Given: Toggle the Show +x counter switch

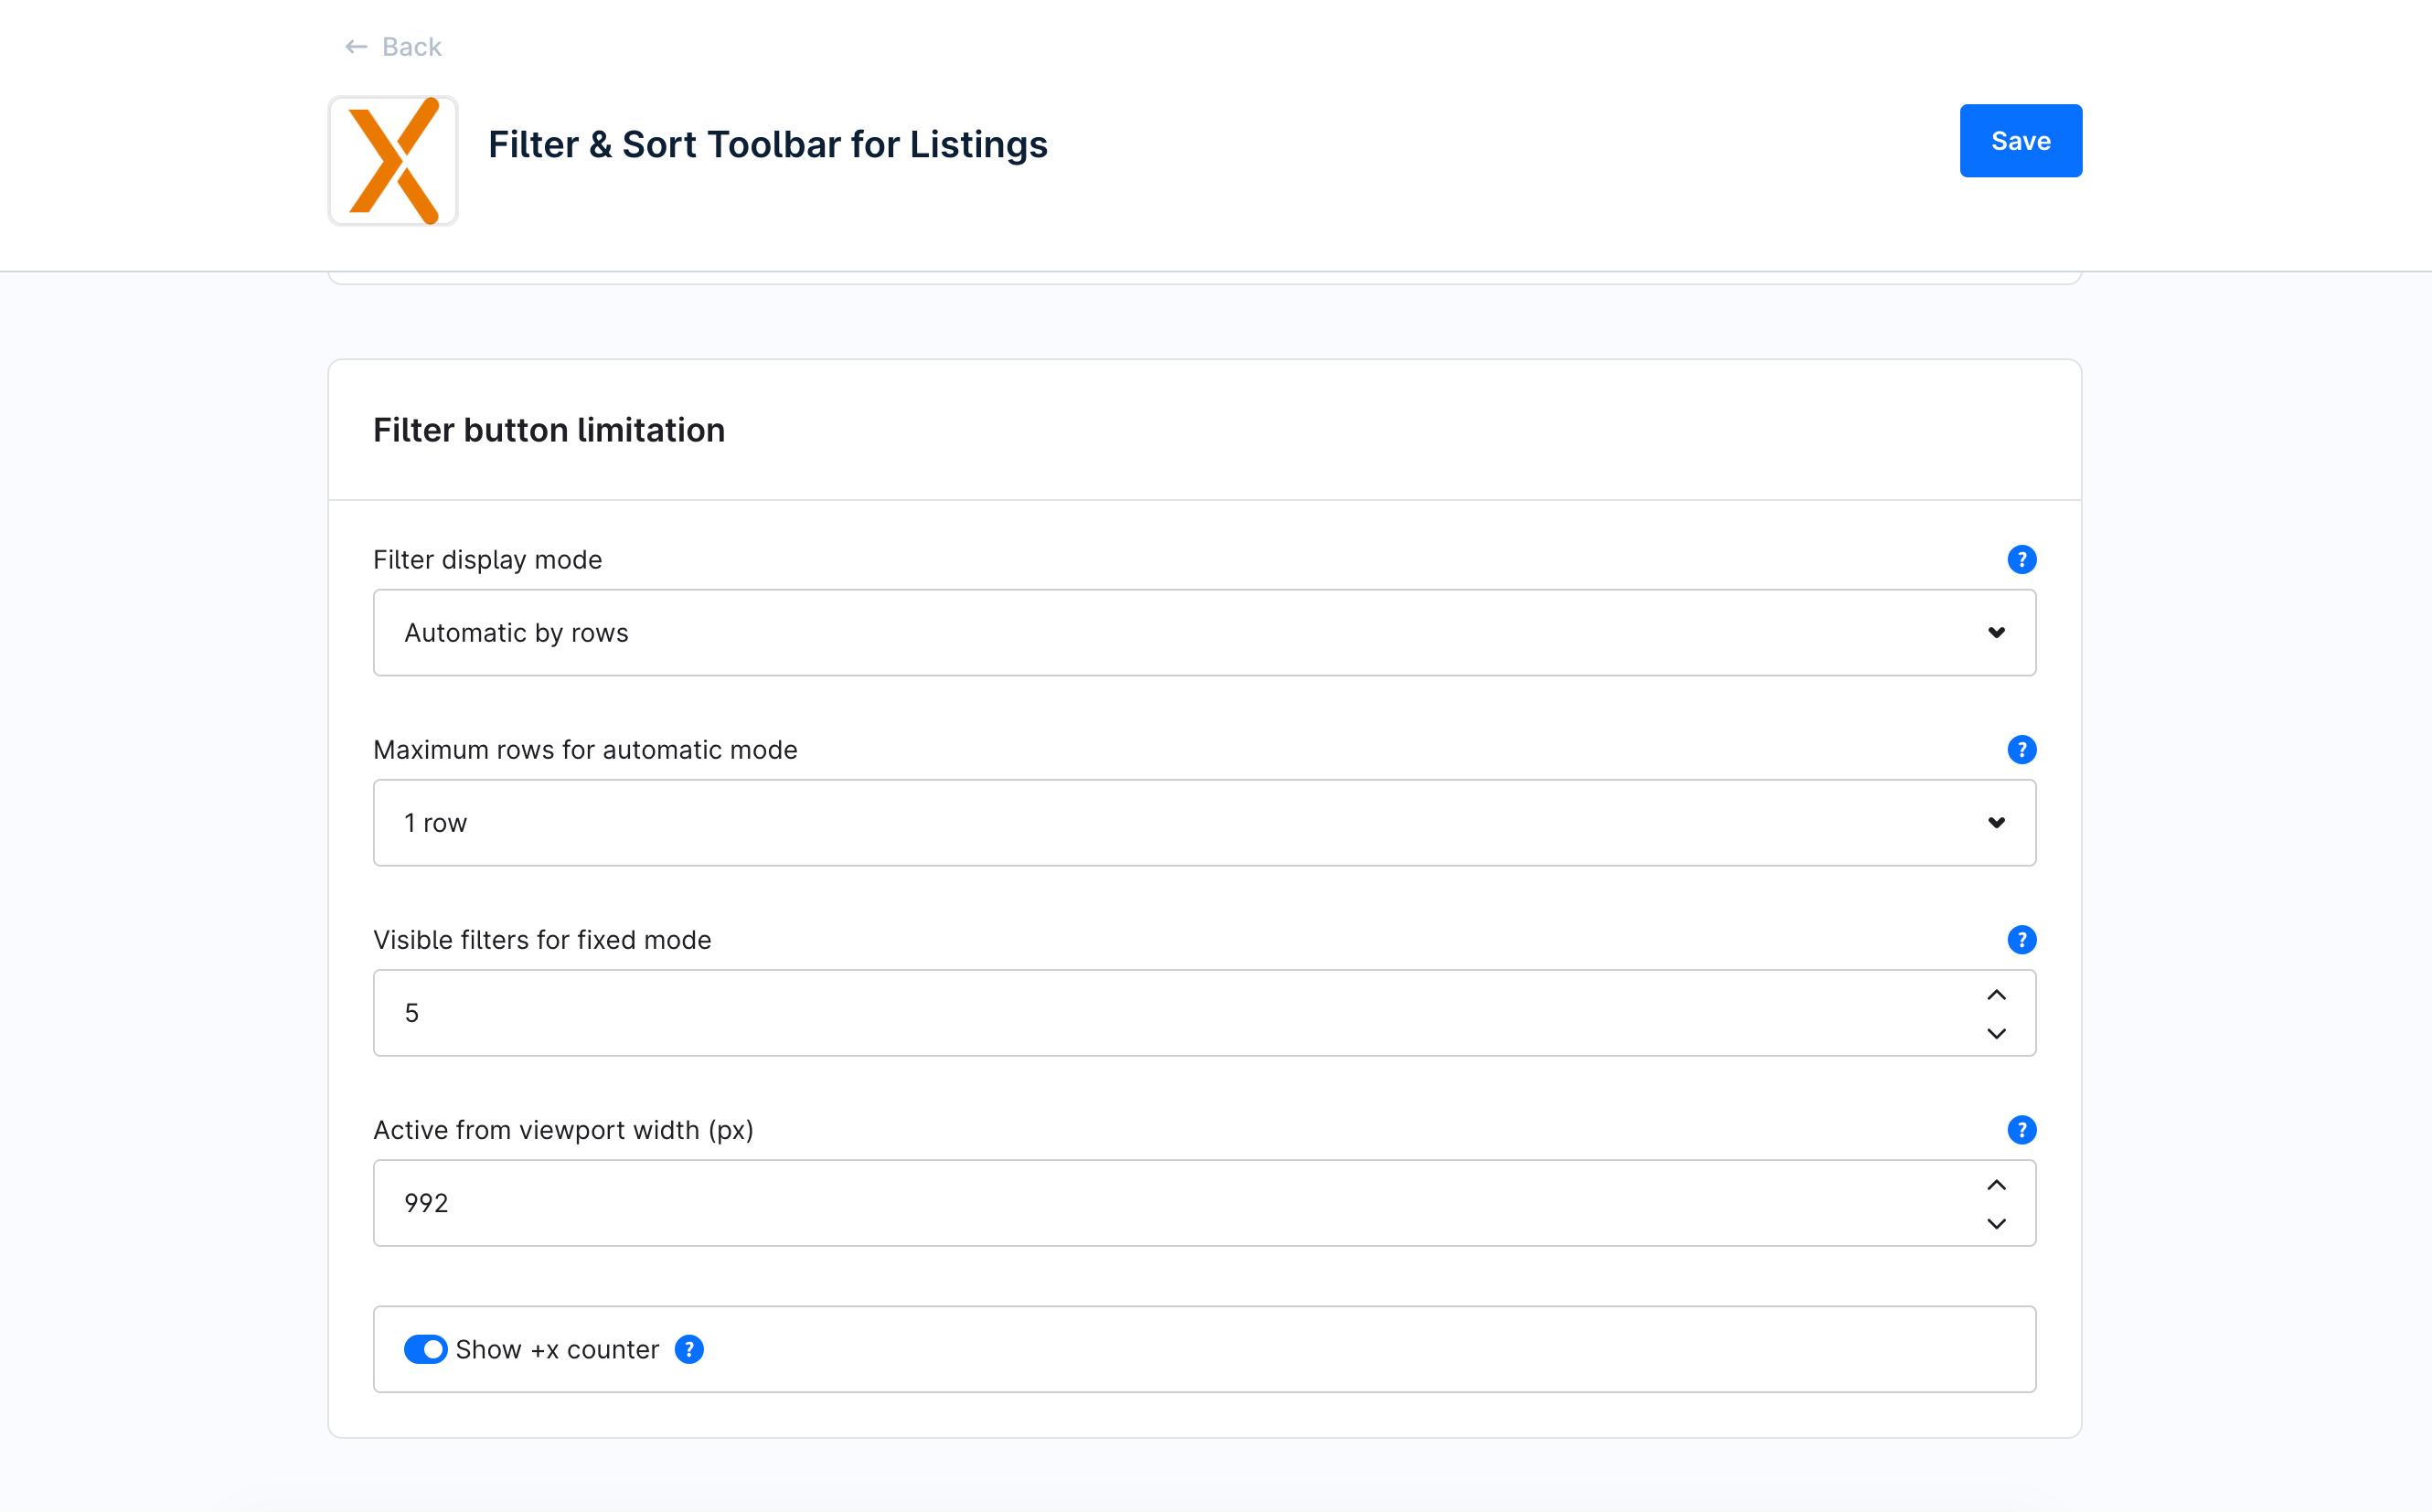Looking at the screenshot, I should [x=425, y=1349].
